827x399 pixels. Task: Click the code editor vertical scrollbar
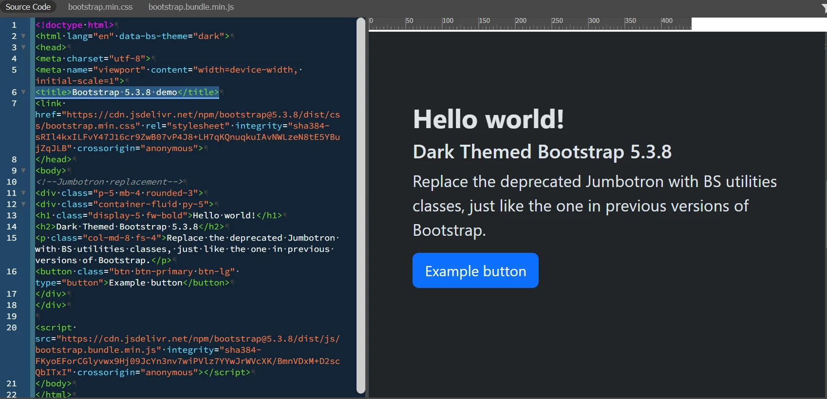coord(361,205)
